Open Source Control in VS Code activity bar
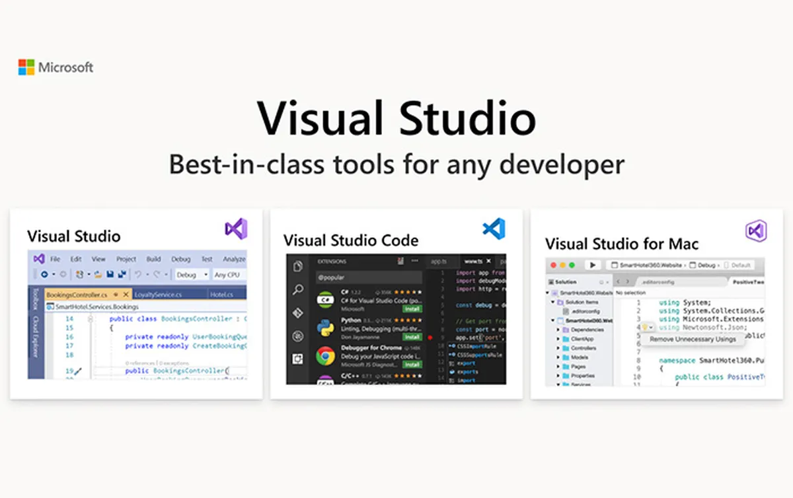 pyautogui.click(x=298, y=312)
